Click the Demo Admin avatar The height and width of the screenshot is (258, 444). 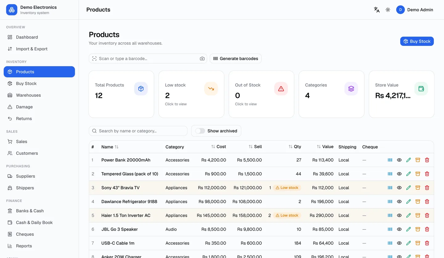400,10
